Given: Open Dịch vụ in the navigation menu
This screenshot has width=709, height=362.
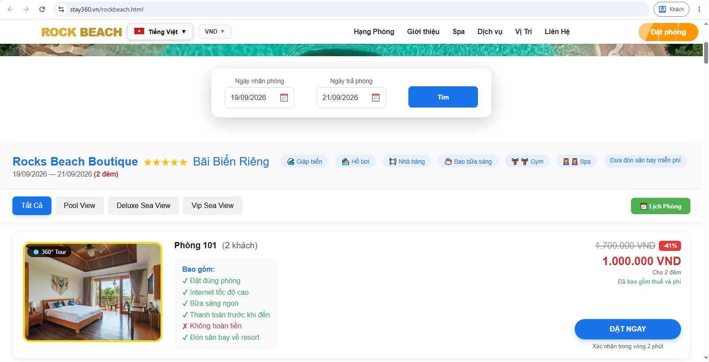Looking at the screenshot, I should click(x=490, y=32).
